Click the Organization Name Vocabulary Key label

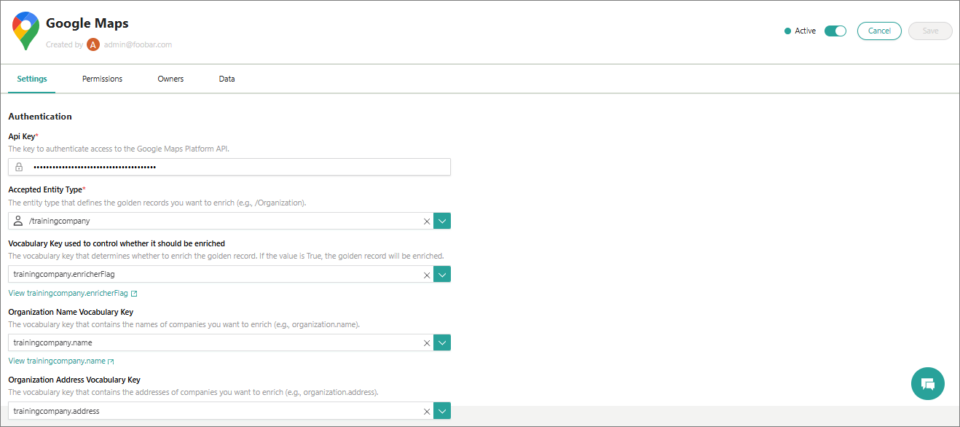tap(71, 312)
